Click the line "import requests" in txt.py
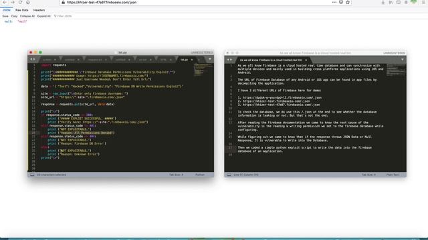The width and height of the screenshot is (428, 240). click(53, 65)
